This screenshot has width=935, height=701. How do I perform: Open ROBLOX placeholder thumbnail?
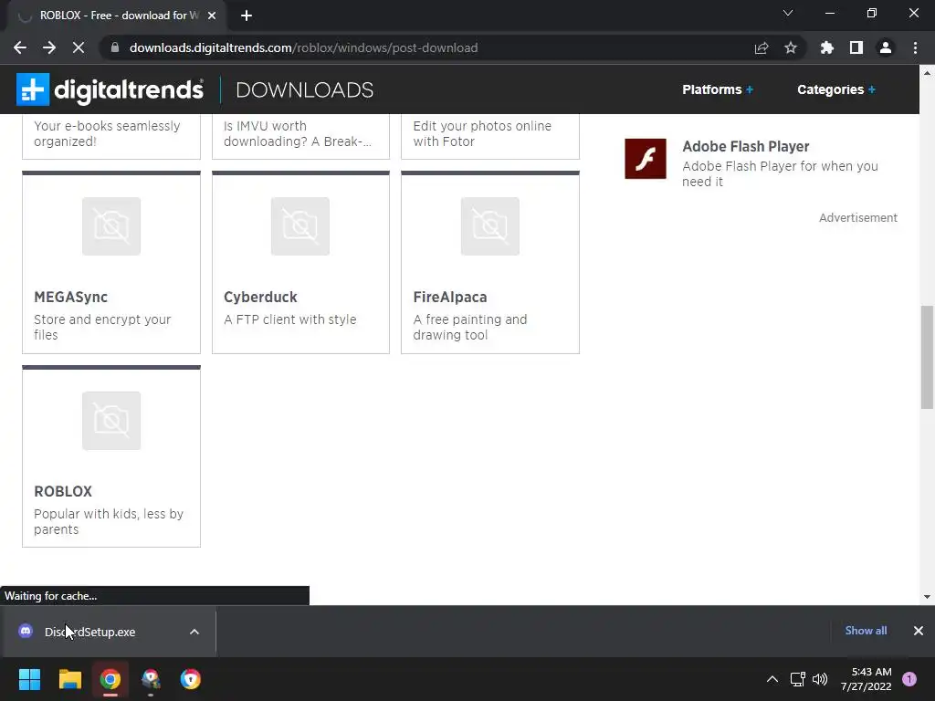(111, 421)
